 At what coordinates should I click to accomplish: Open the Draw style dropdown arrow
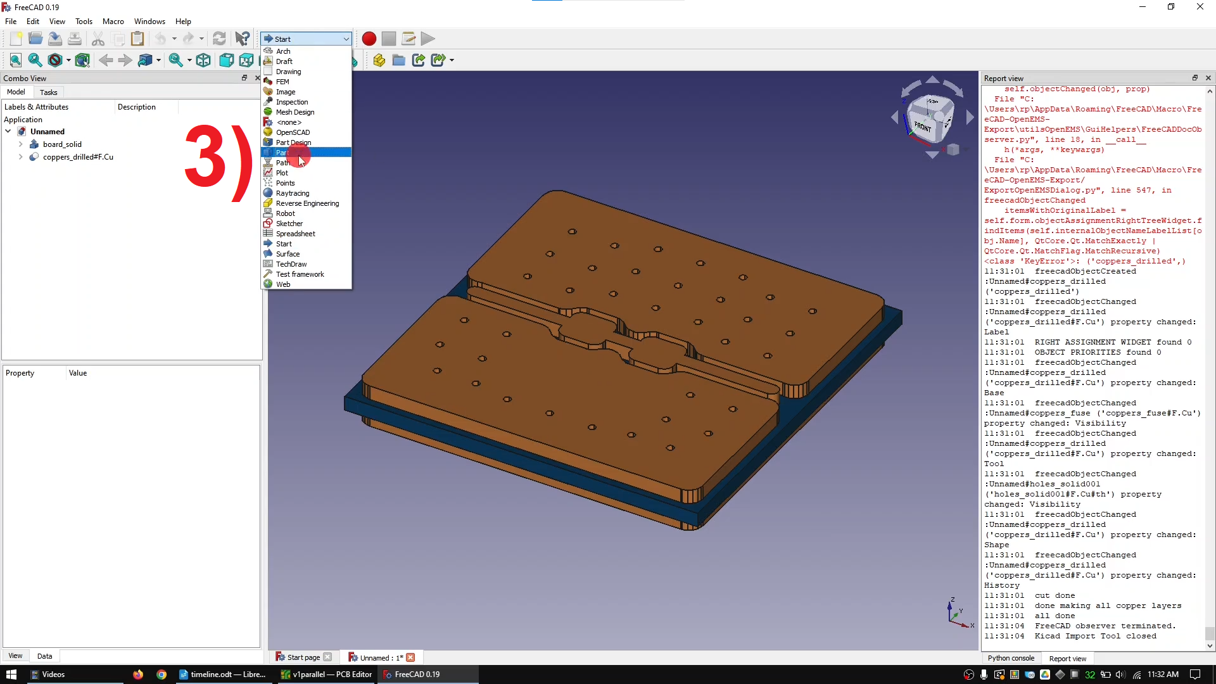pos(68,60)
